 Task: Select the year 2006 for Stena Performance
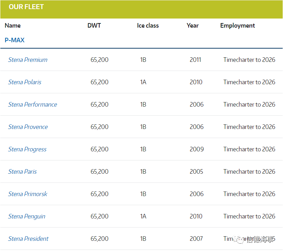tap(197, 105)
